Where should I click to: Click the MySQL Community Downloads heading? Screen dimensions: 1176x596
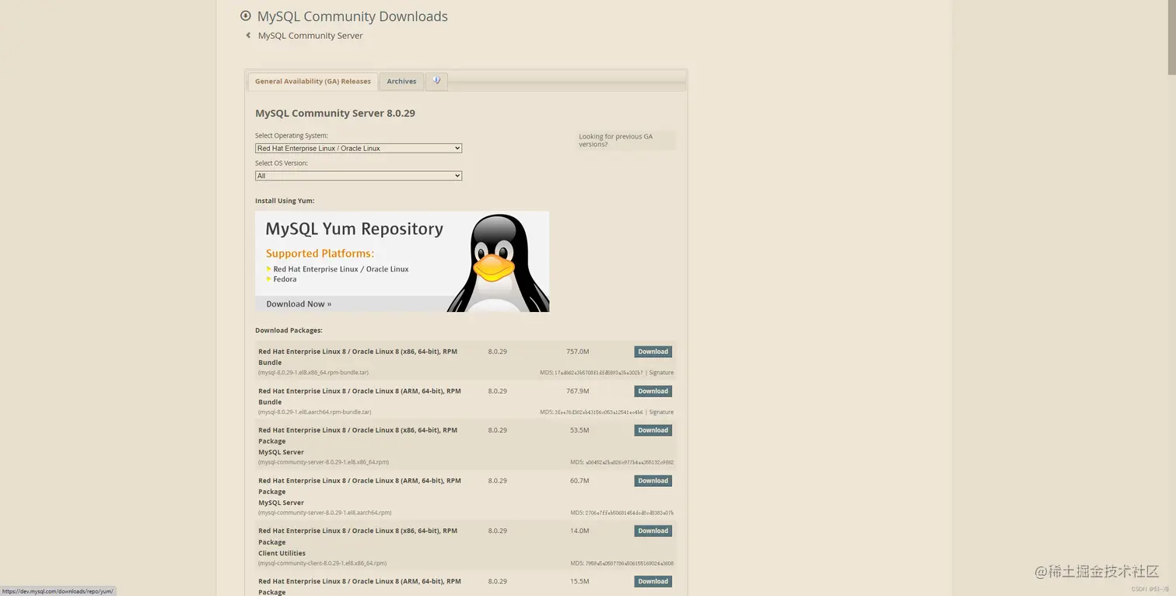pos(352,16)
